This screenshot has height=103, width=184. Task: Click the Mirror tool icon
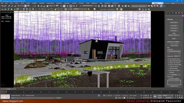tap(96, 6)
